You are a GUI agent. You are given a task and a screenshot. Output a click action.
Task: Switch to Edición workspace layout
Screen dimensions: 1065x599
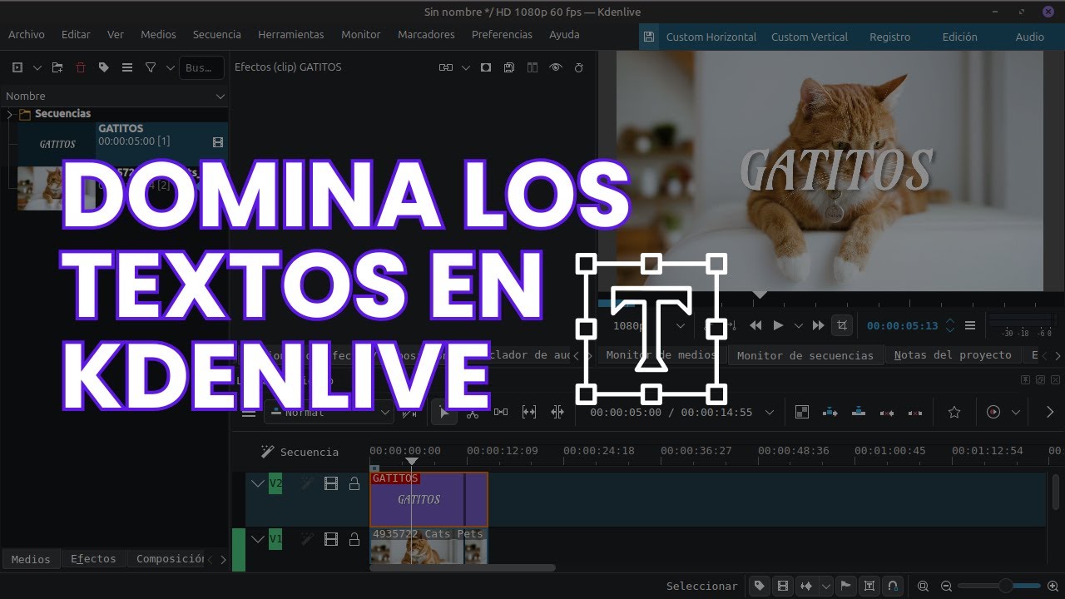point(960,37)
